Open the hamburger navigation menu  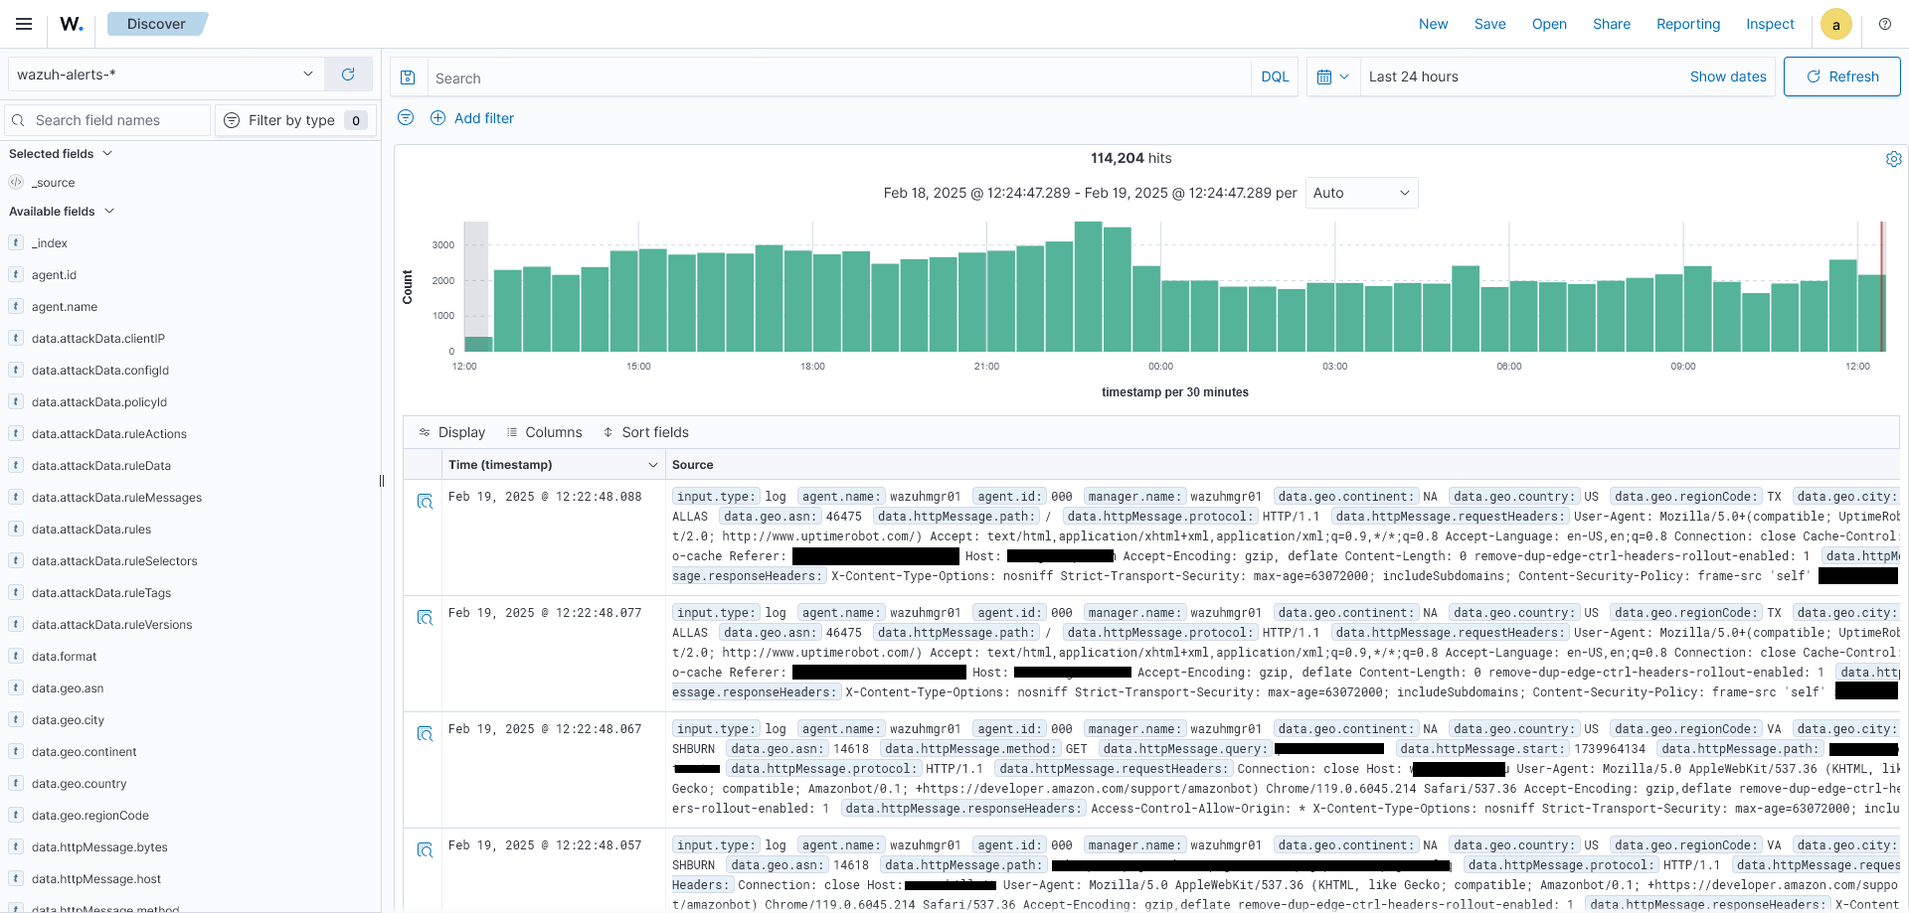24,24
